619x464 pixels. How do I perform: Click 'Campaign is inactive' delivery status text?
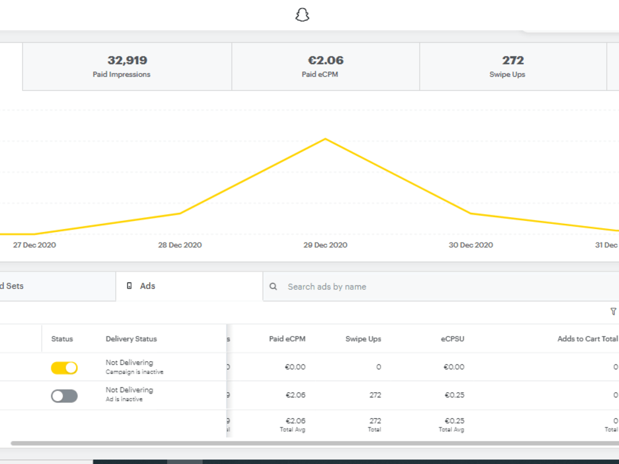pyautogui.click(x=134, y=372)
